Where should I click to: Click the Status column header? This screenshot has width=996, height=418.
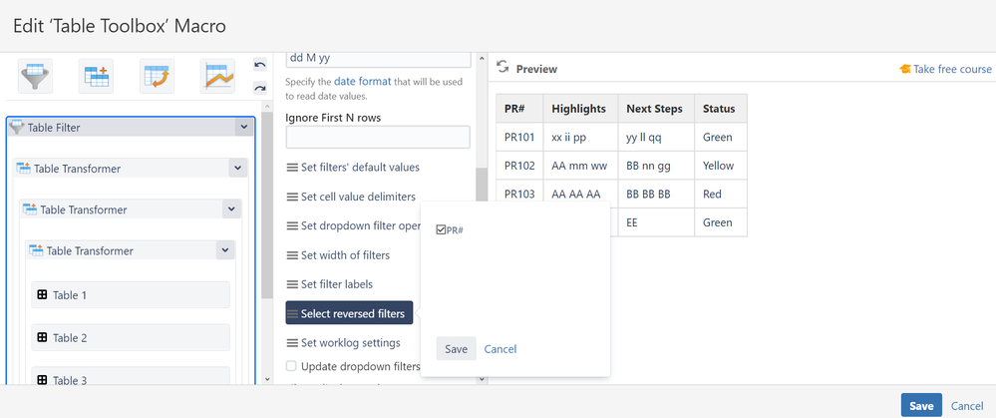click(721, 109)
